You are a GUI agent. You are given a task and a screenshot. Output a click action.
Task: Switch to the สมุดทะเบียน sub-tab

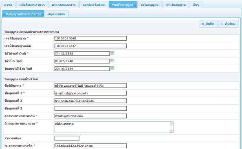[57, 14]
